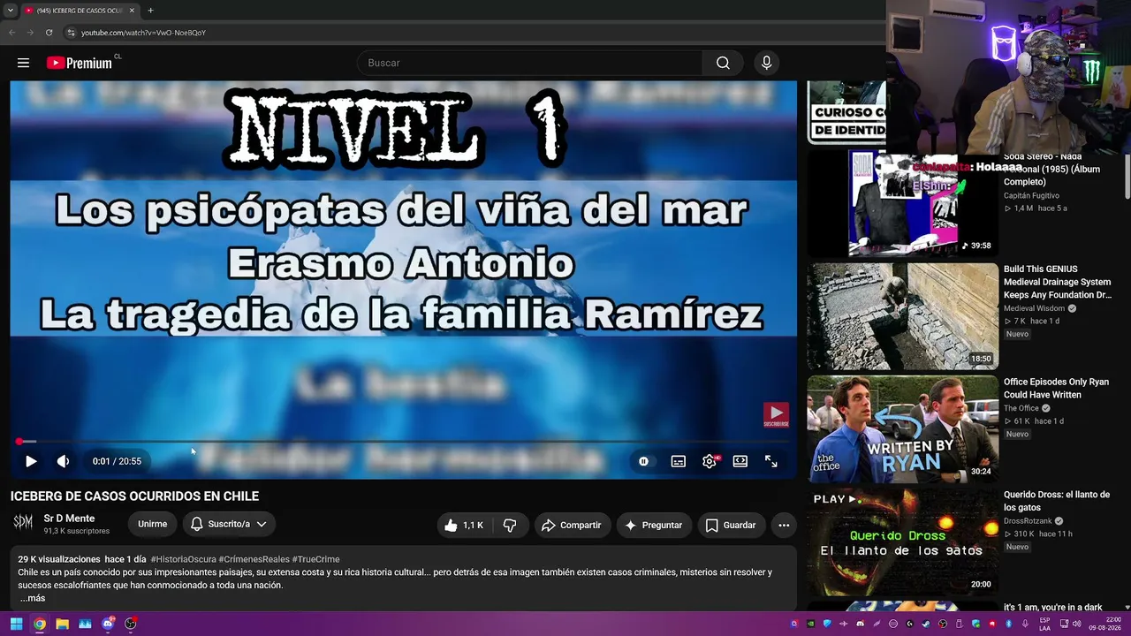Image resolution: width=1131 pixels, height=636 pixels.
Task: Open the Steam tray icon
Action: [926, 624]
